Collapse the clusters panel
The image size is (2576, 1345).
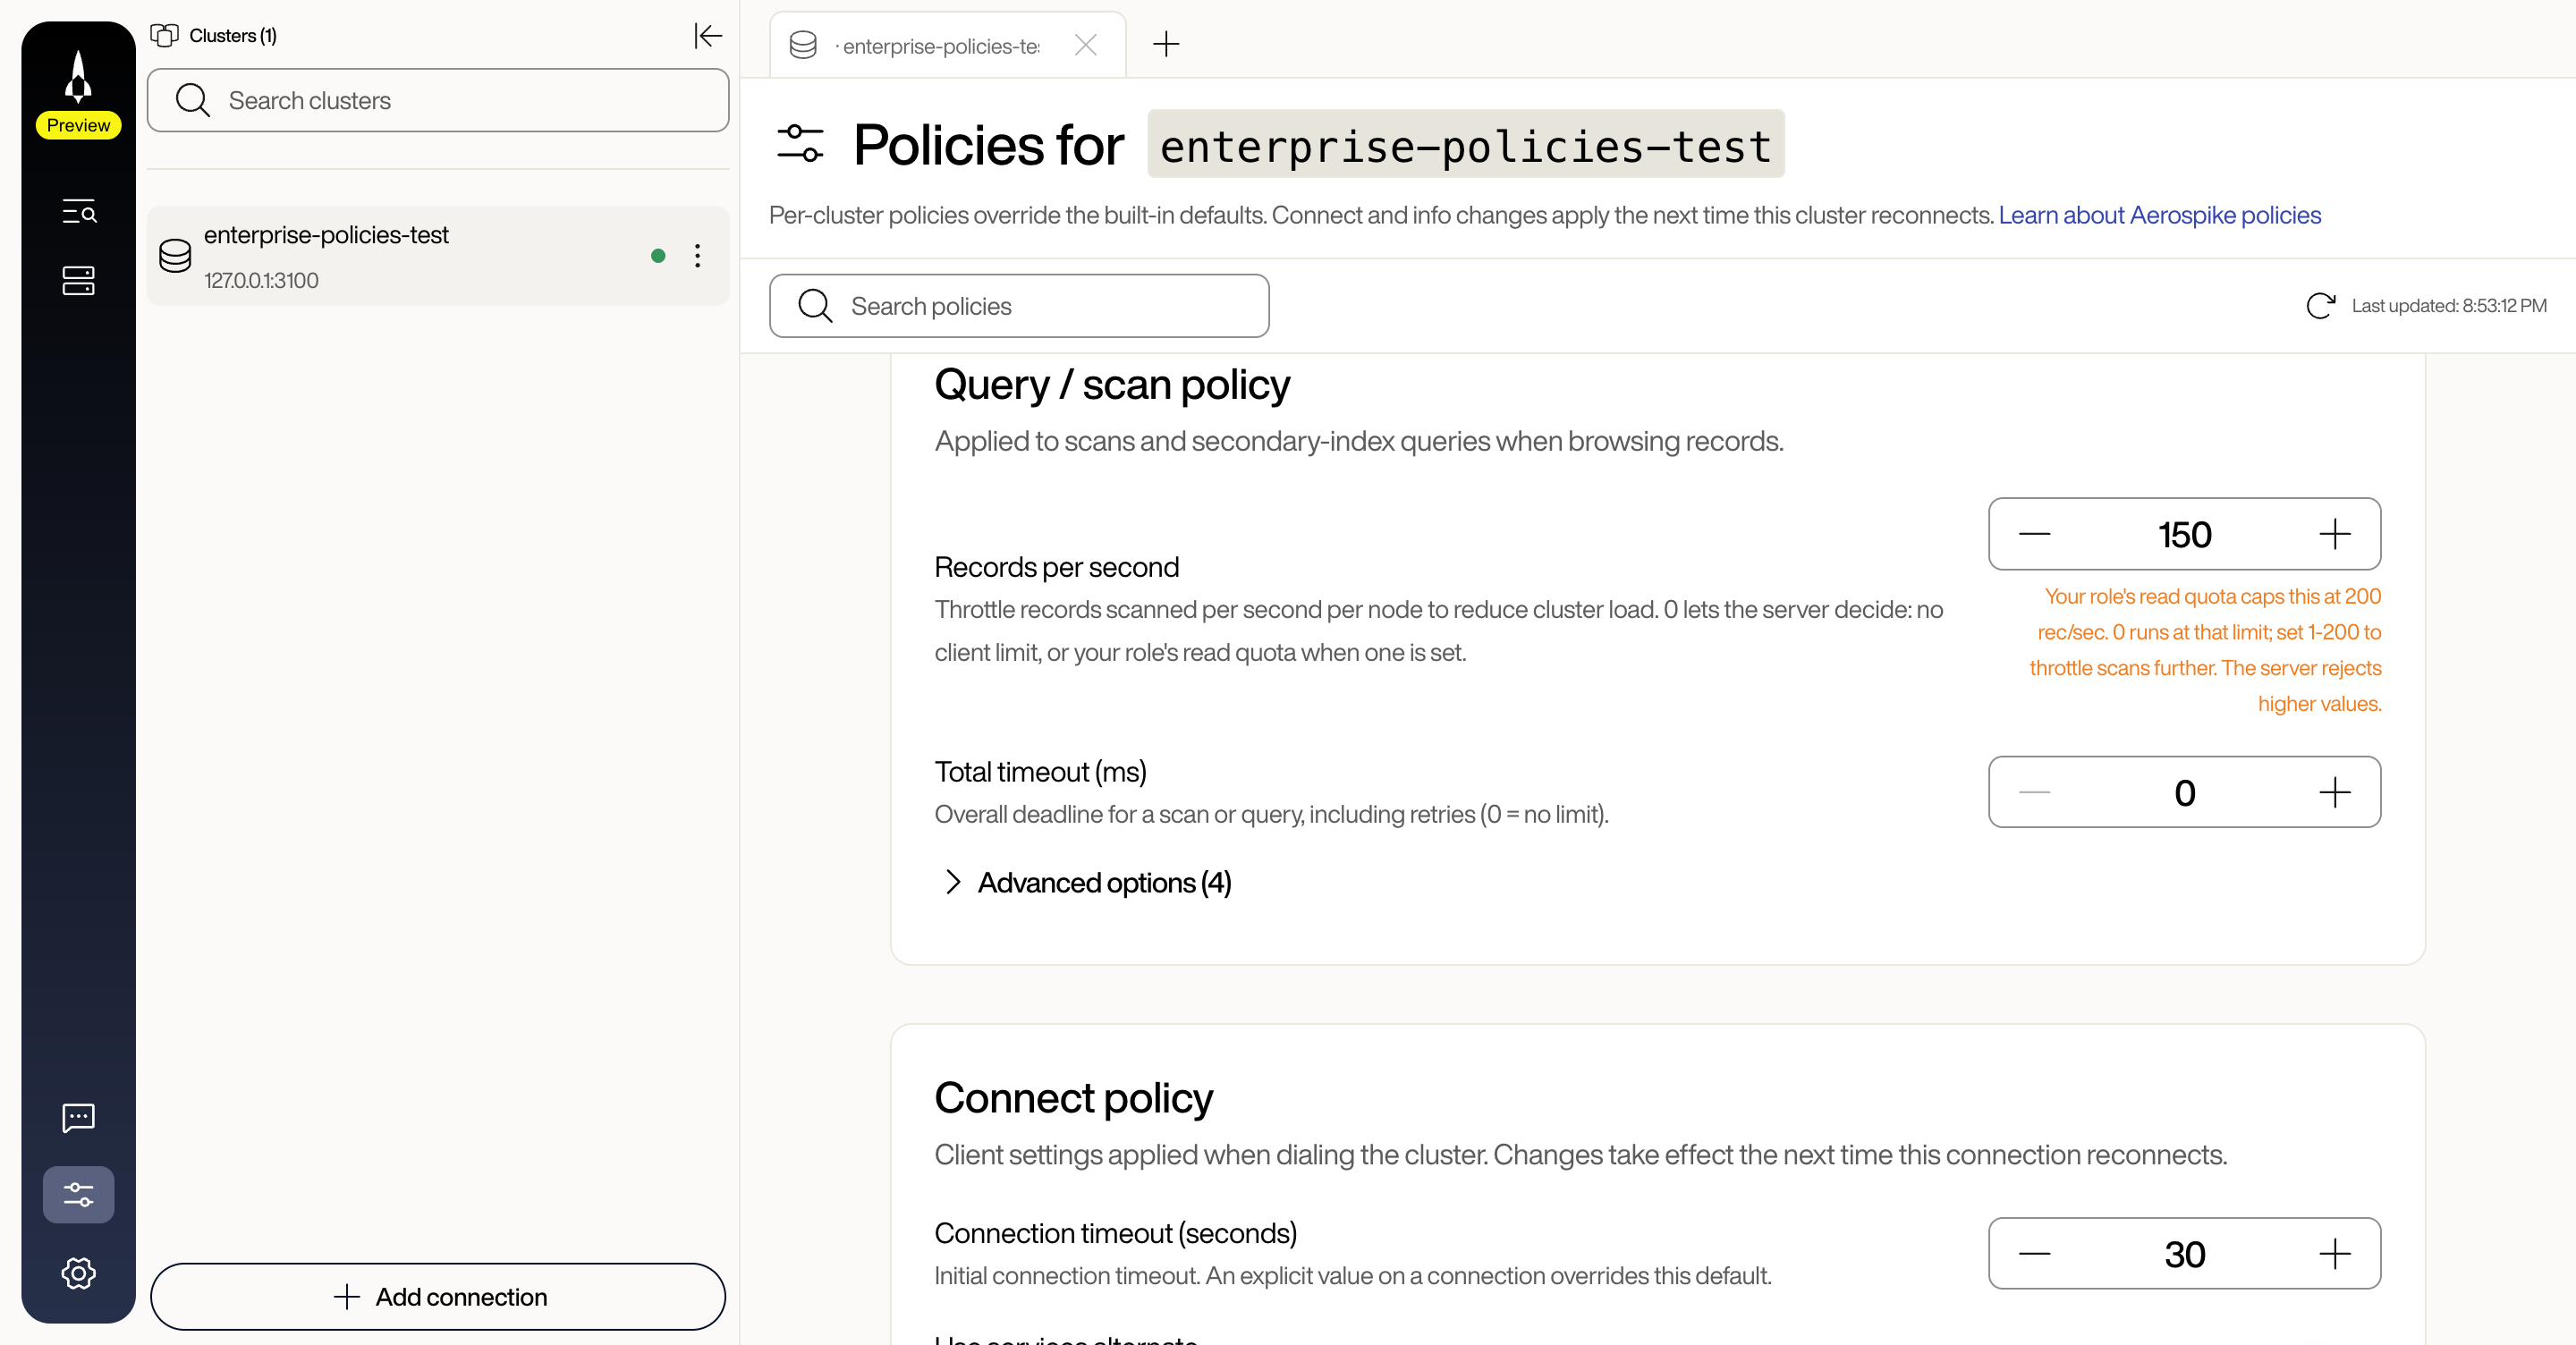pyautogui.click(x=708, y=36)
